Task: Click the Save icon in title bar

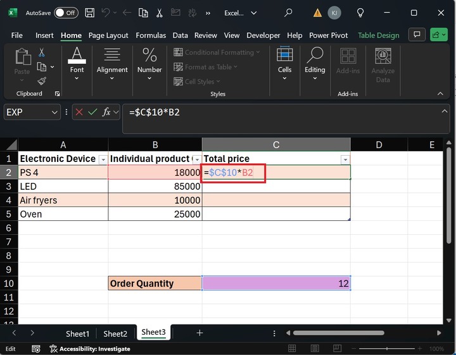Action: [x=89, y=13]
